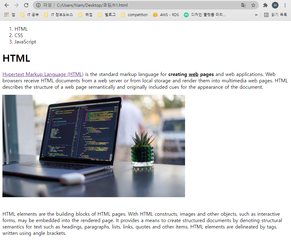Screen dimensions: 291x240
Task: Click list item '2. CSS'
Action: click(x=16, y=35)
